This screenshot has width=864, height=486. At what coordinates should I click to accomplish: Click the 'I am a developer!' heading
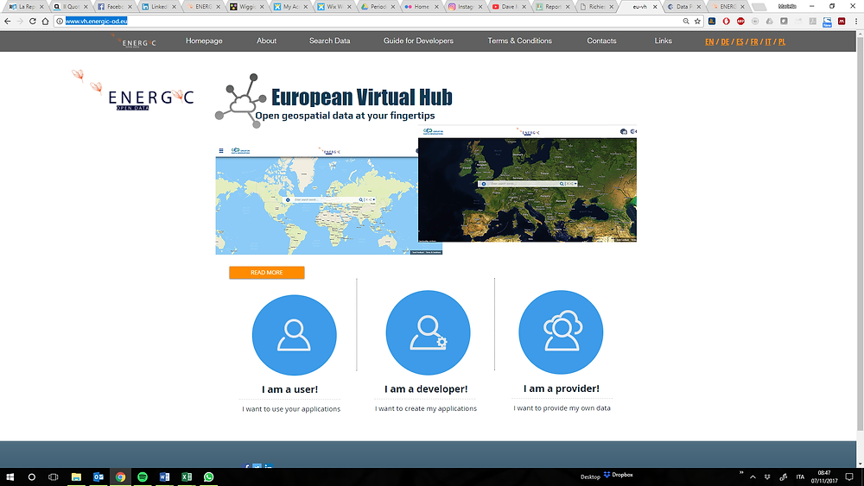426,388
